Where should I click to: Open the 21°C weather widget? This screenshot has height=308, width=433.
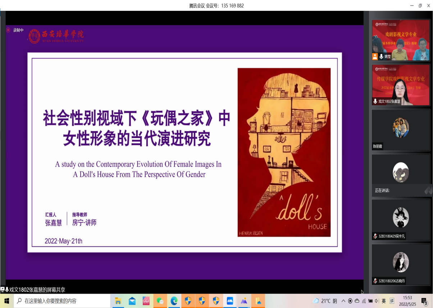click(325, 301)
